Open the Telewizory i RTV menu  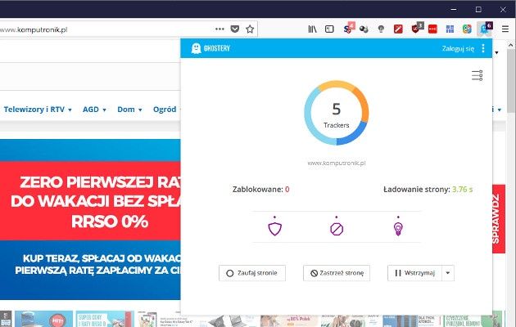[x=38, y=110]
